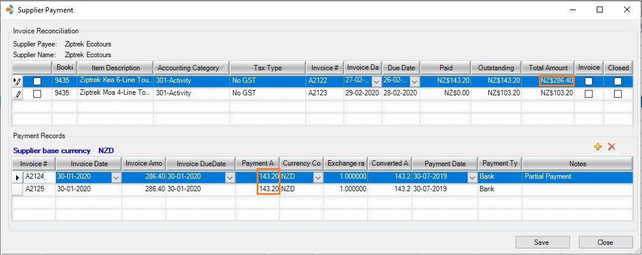Tick the first-column checkbox for the Ziptrek Kea row
The image size is (642, 255).
[38, 81]
